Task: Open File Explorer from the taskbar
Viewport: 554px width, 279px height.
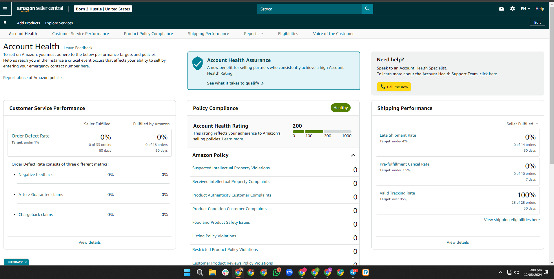Action: click(212, 272)
